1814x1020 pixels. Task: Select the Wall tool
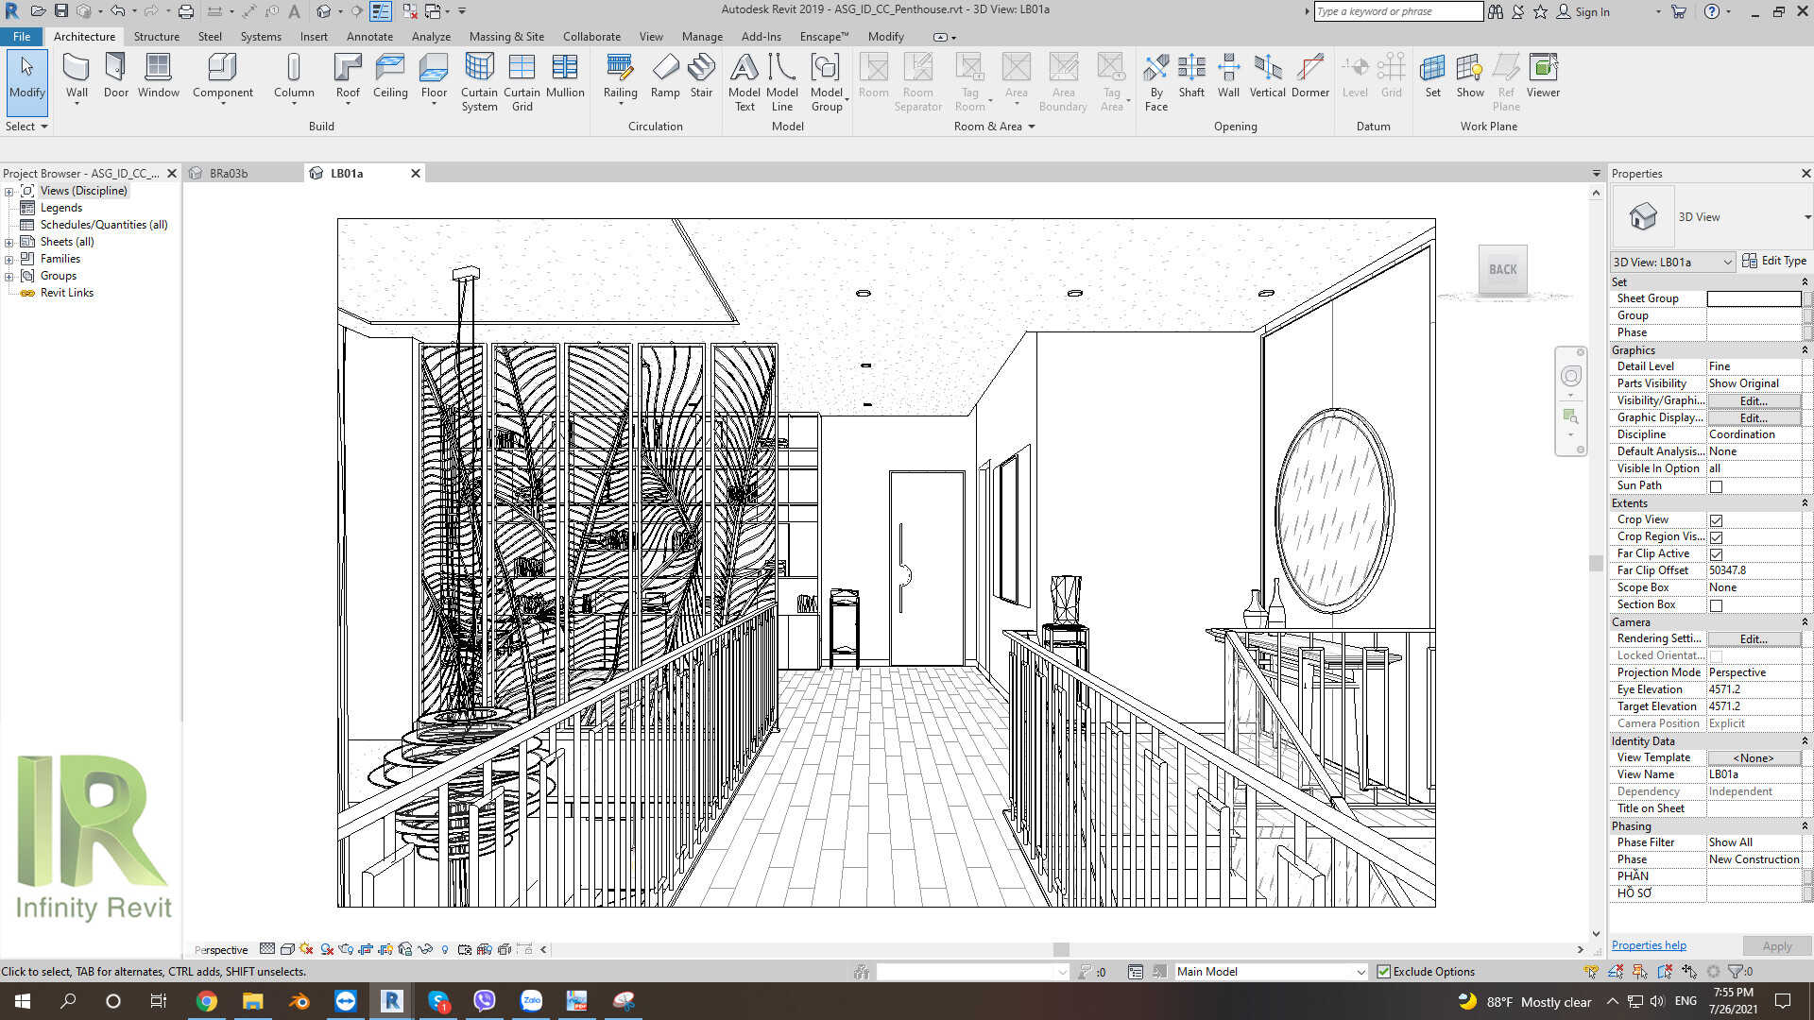76,76
